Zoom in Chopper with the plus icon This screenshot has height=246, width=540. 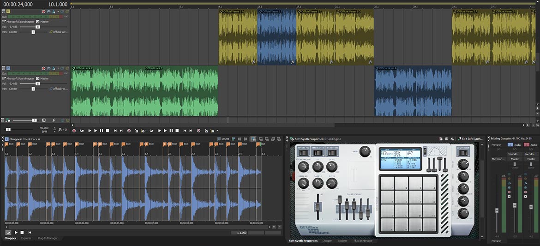click(274, 227)
